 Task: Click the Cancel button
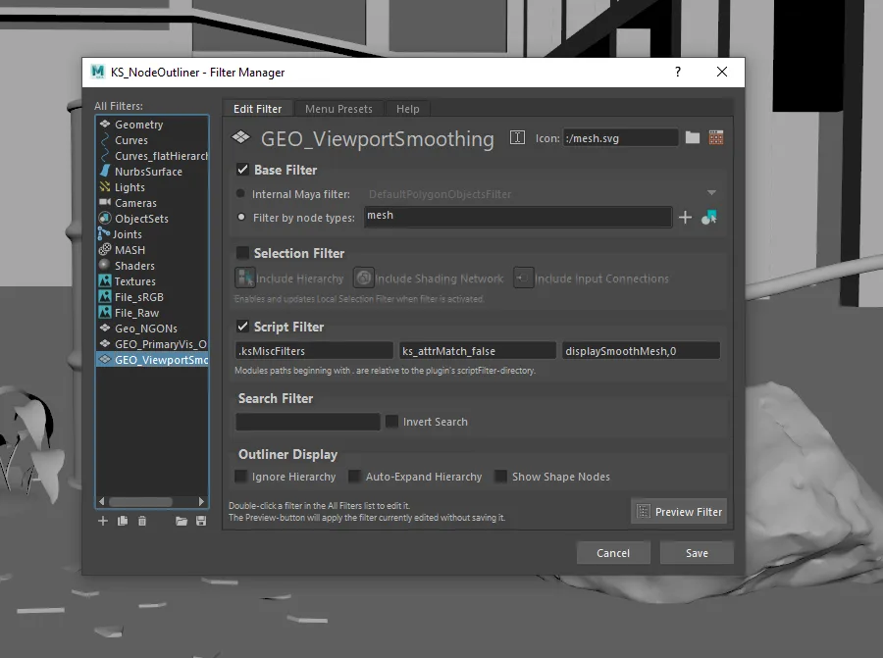point(613,553)
